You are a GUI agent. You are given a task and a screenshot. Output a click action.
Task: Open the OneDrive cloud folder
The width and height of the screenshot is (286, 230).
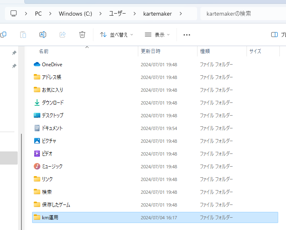(x=51, y=65)
